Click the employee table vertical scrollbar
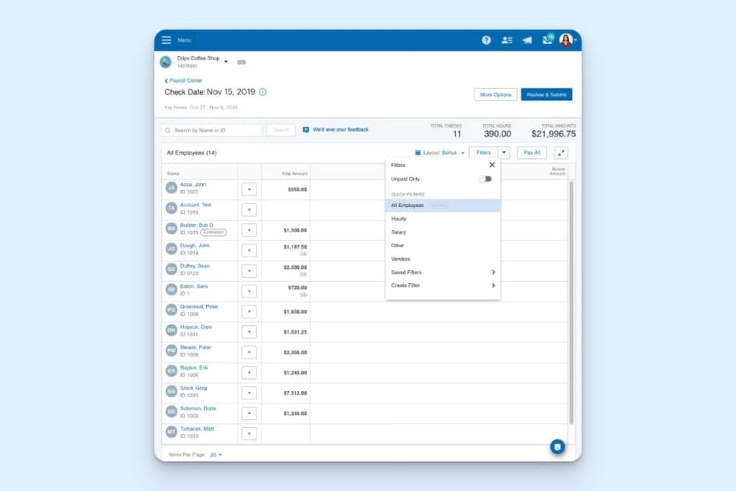The image size is (736, 491). click(x=571, y=303)
